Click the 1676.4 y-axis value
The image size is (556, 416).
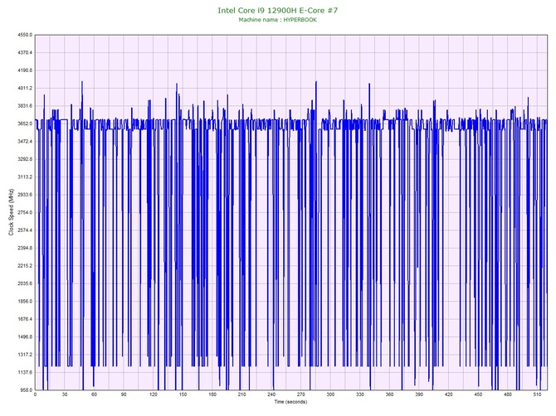pos(25,319)
